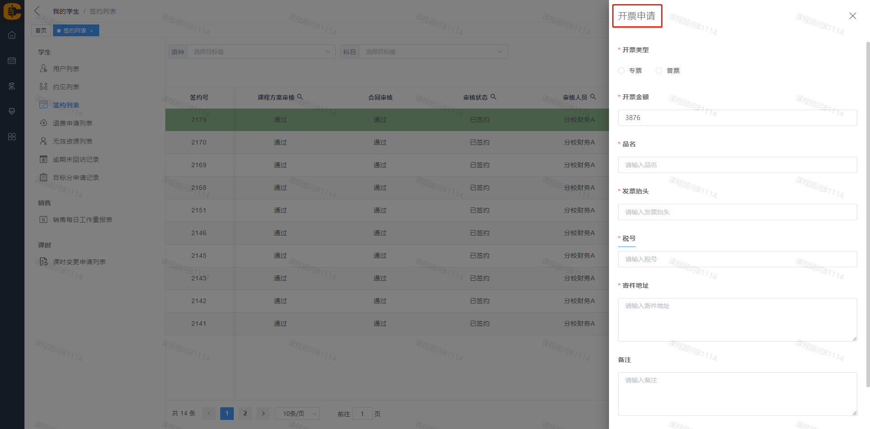Close the 签约列表 tab with x icon
Screen dimensions: 870x429
coord(92,31)
